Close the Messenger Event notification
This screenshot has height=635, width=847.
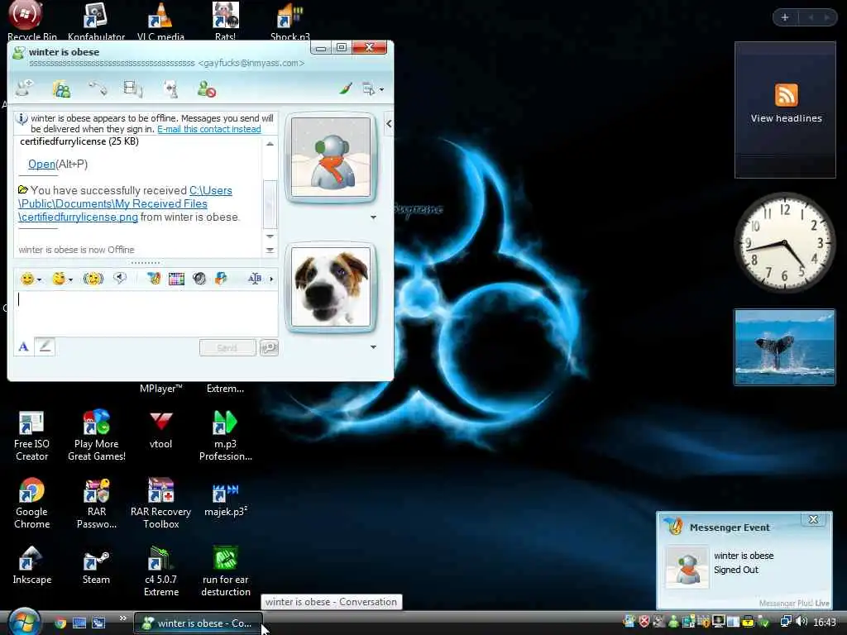coord(814,519)
